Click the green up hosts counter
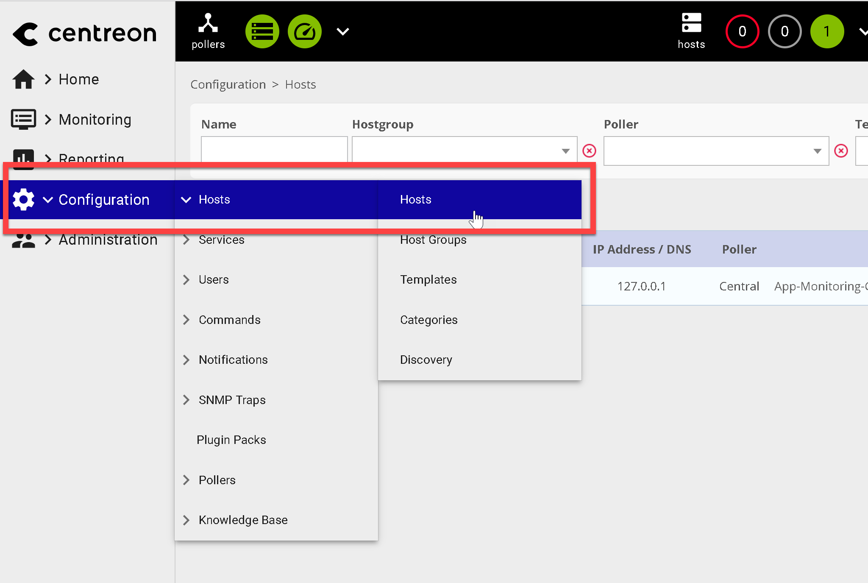Screen dimensions: 868x583 click(827, 31)
